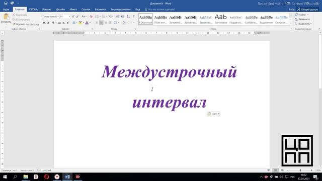Viewport: 322px width, 181px height.
Task: Click the increase indent icon
Action: point(122,17)
